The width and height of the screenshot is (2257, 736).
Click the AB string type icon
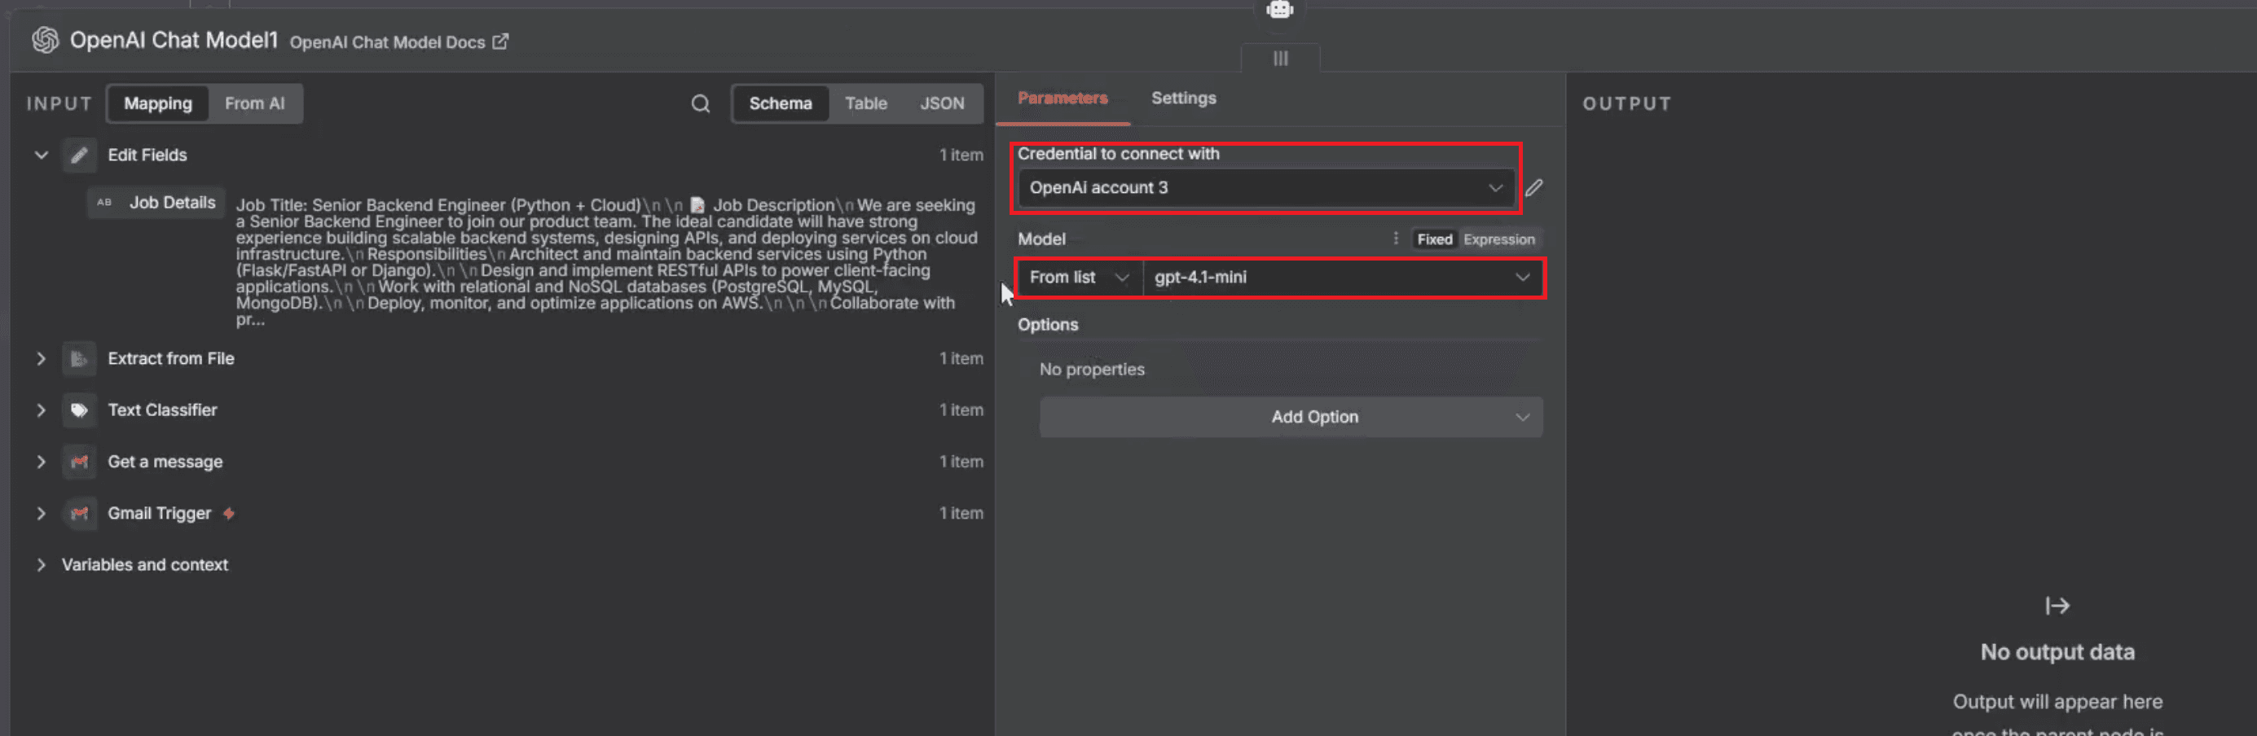pos(104,202)
